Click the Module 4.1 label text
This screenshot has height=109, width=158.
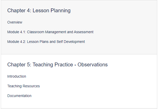click(17, 32)
